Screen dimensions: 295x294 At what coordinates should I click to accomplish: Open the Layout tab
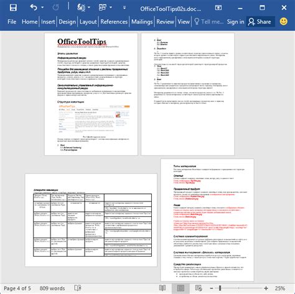pyautogui.click(x=88, y=22)
